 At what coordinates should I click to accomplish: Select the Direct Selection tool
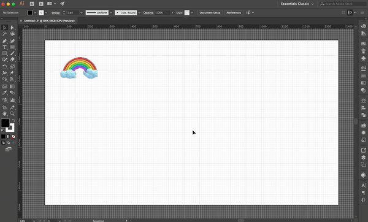[x=12, y=28]
